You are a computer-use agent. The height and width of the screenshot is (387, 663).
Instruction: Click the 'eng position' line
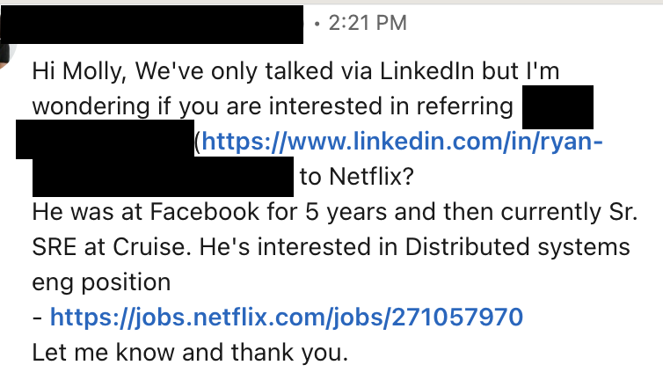point(100,282)
